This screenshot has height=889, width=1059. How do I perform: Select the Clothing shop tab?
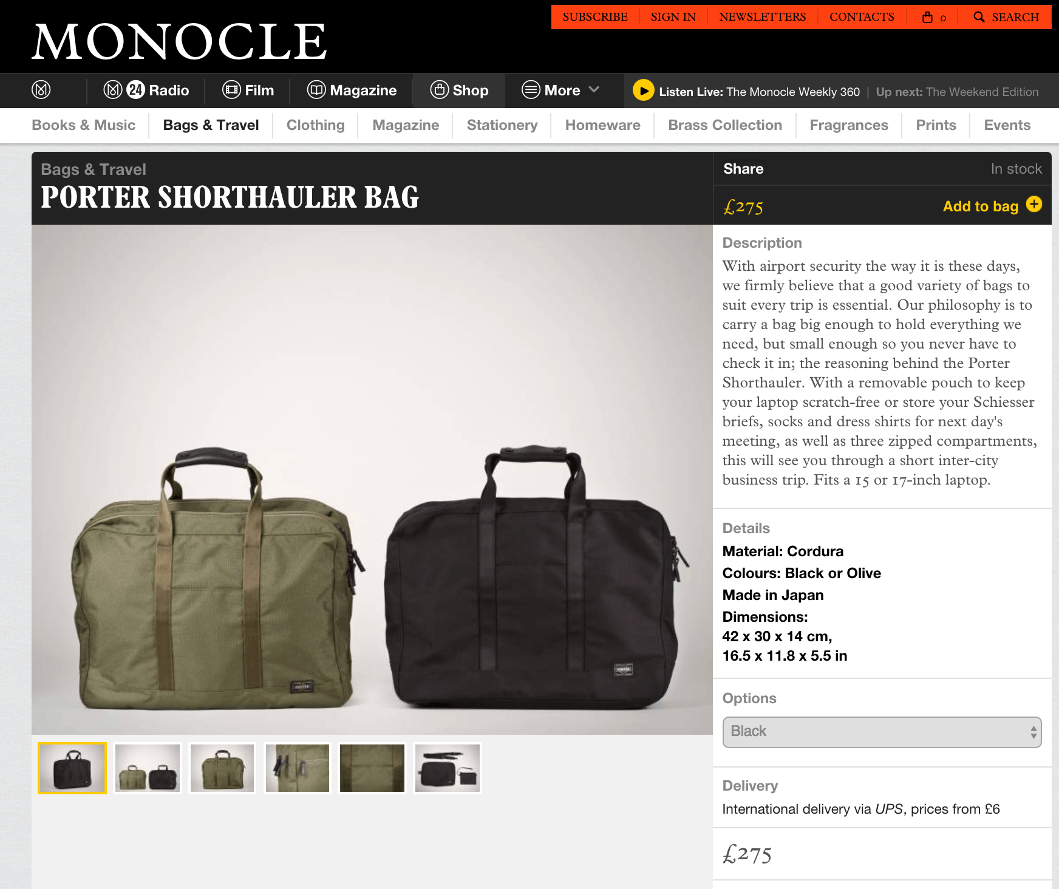[315, 125]
